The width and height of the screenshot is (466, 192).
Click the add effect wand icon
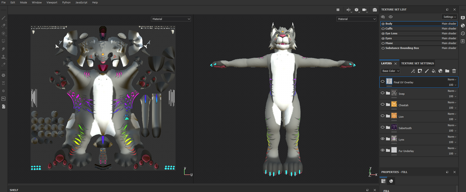pos(413,71)
